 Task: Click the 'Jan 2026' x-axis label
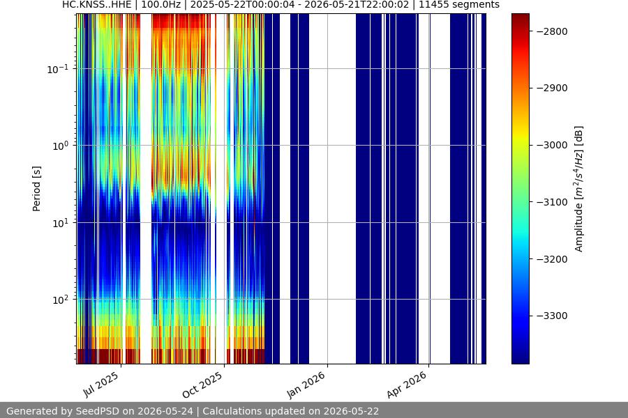pos(306,385)
